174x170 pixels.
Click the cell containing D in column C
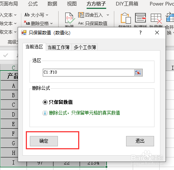(x=9, y=114)
